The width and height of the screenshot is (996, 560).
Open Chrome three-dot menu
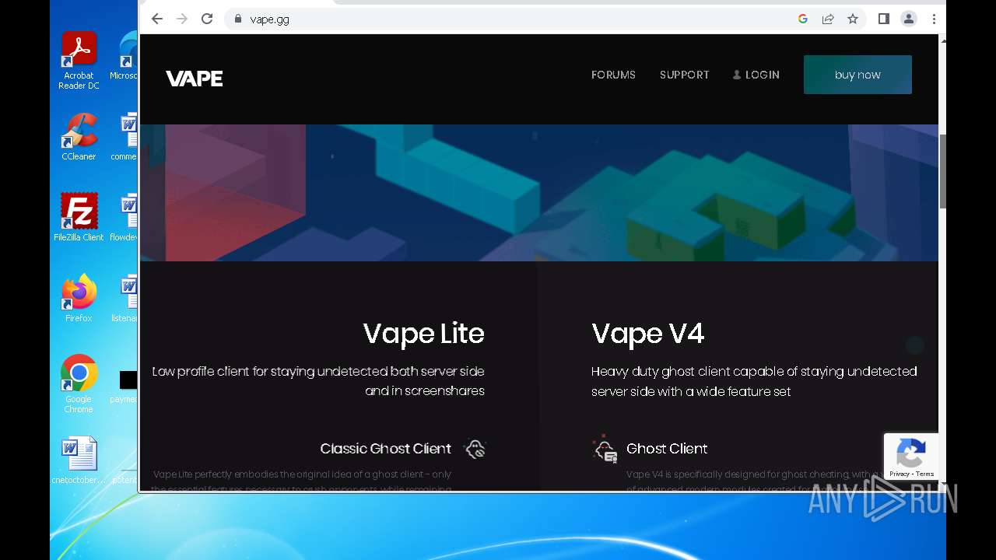coord(934,19)
